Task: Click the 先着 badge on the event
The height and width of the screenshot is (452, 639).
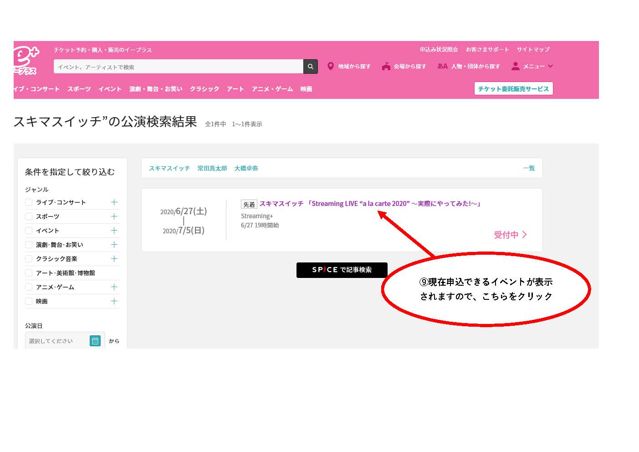Action: coord(249,204)
